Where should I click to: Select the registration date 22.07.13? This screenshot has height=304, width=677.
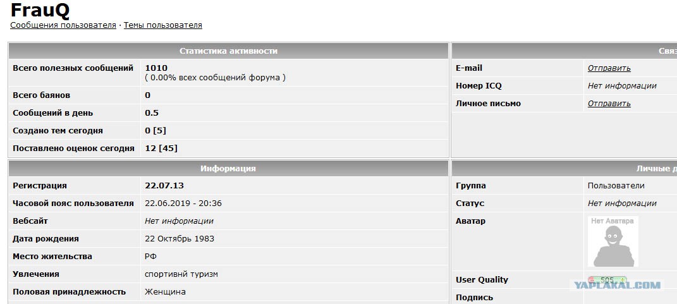coord(164,186)
